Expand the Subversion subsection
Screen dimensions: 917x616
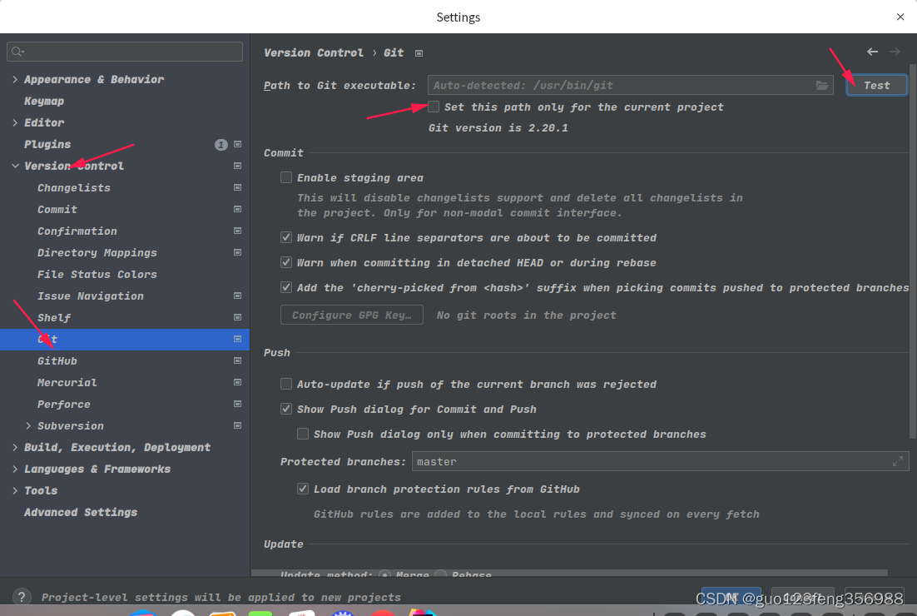click(x=28, y=426)
